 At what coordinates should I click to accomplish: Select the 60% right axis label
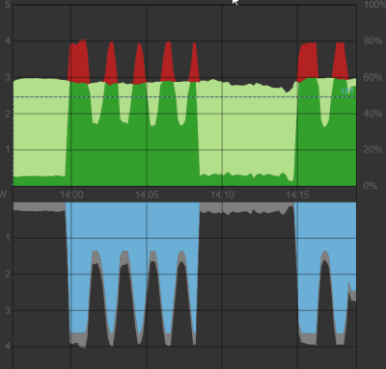[373, 77]
